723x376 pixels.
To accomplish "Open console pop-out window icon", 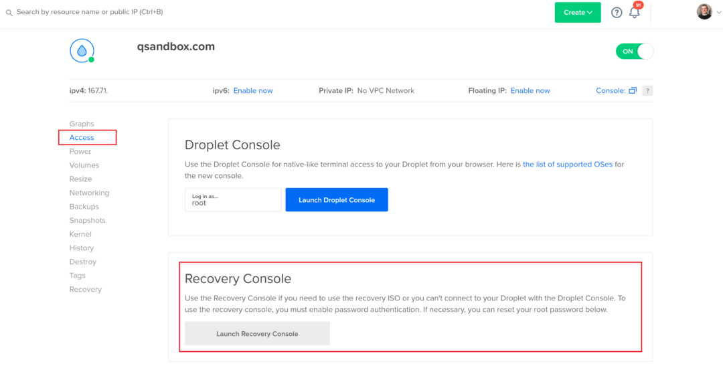I will (x=633, y=91).
